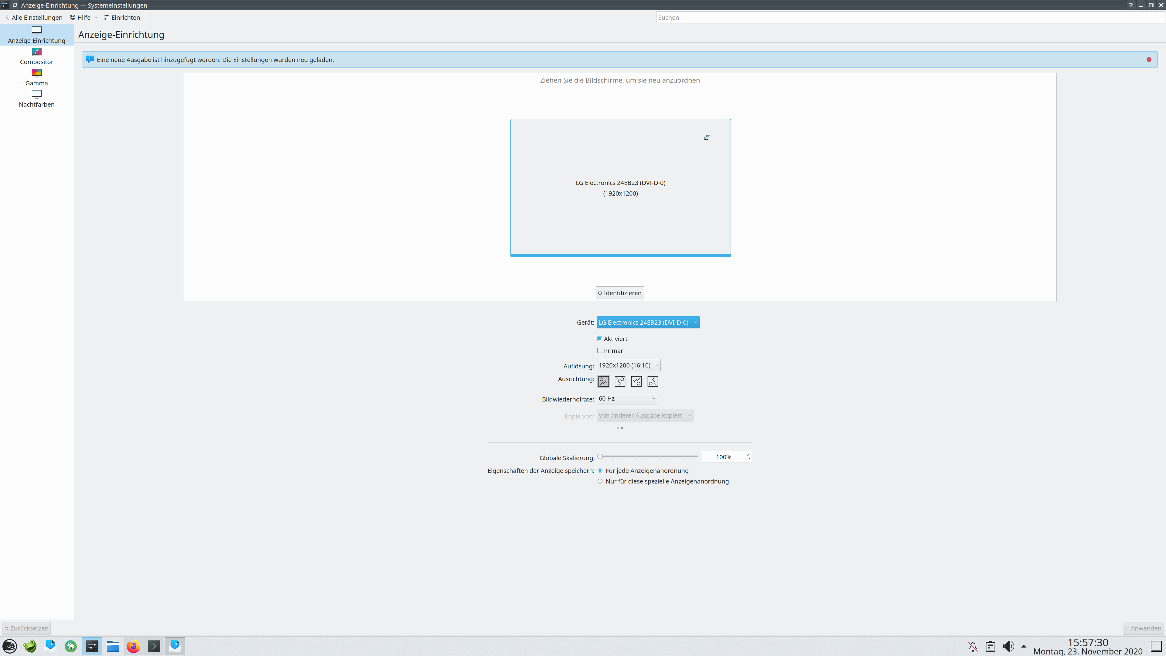Screen dimensions: 1166x656
Task: Open the Gamma settings module
Action: (x=36, y=77)
